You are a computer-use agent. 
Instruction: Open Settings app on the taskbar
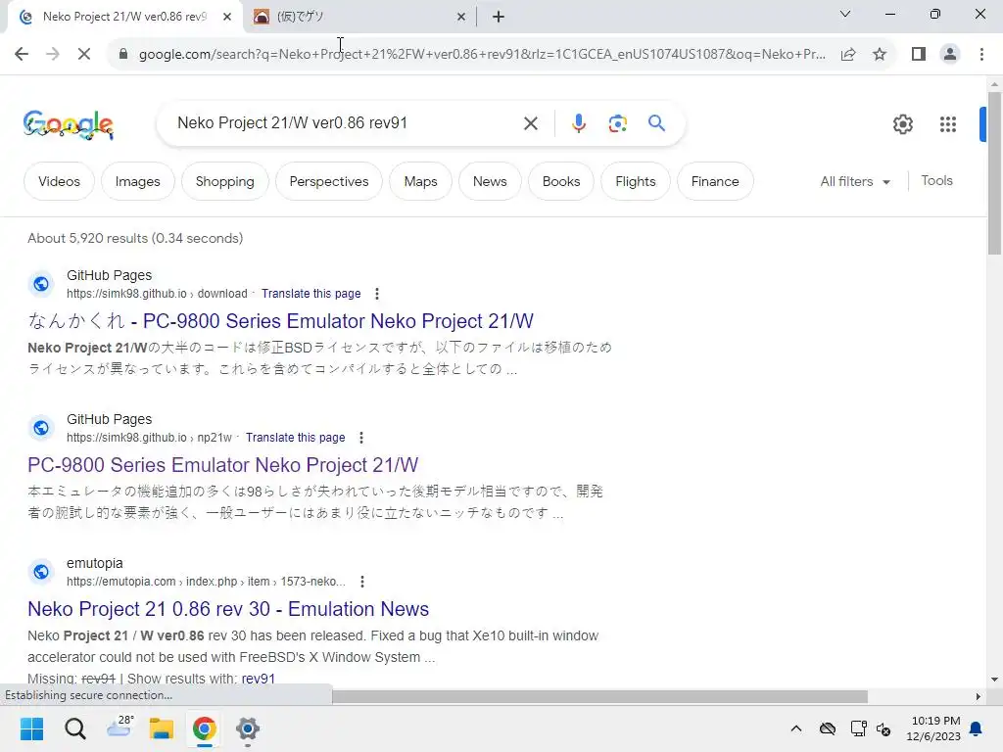pos(248,728)
